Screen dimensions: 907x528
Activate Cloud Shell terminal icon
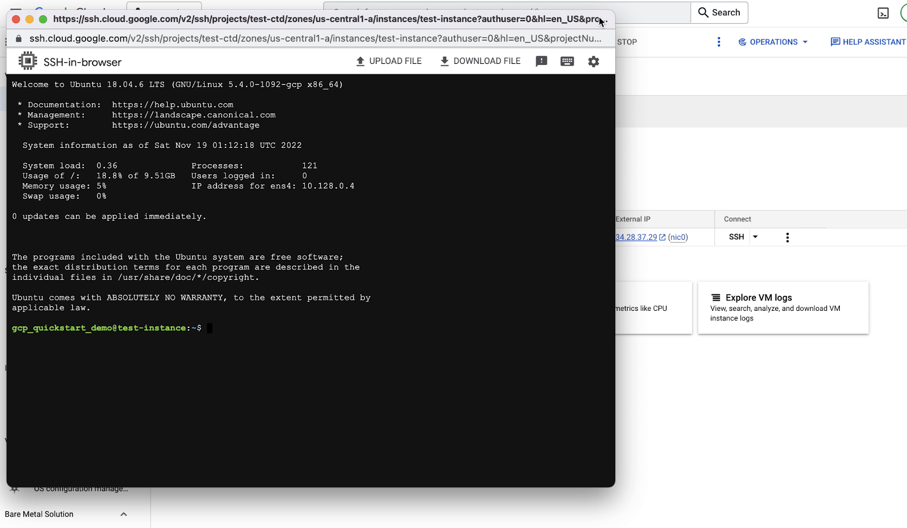point(883,13)
